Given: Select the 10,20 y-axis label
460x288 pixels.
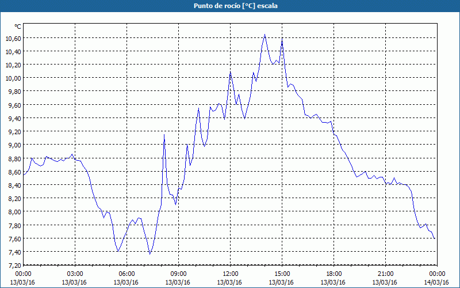Looking at the screenshot, I should (13, 65).
